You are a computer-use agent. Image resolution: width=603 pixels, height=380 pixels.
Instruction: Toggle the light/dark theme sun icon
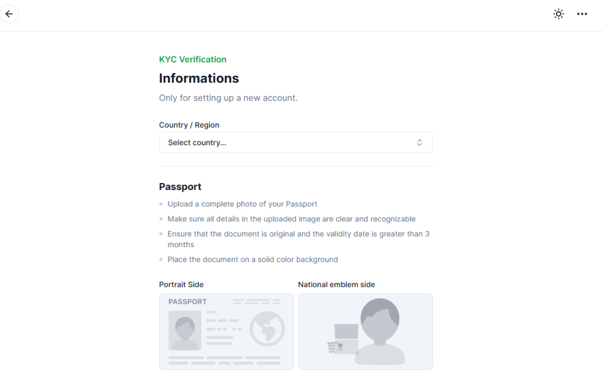(558, 14)
